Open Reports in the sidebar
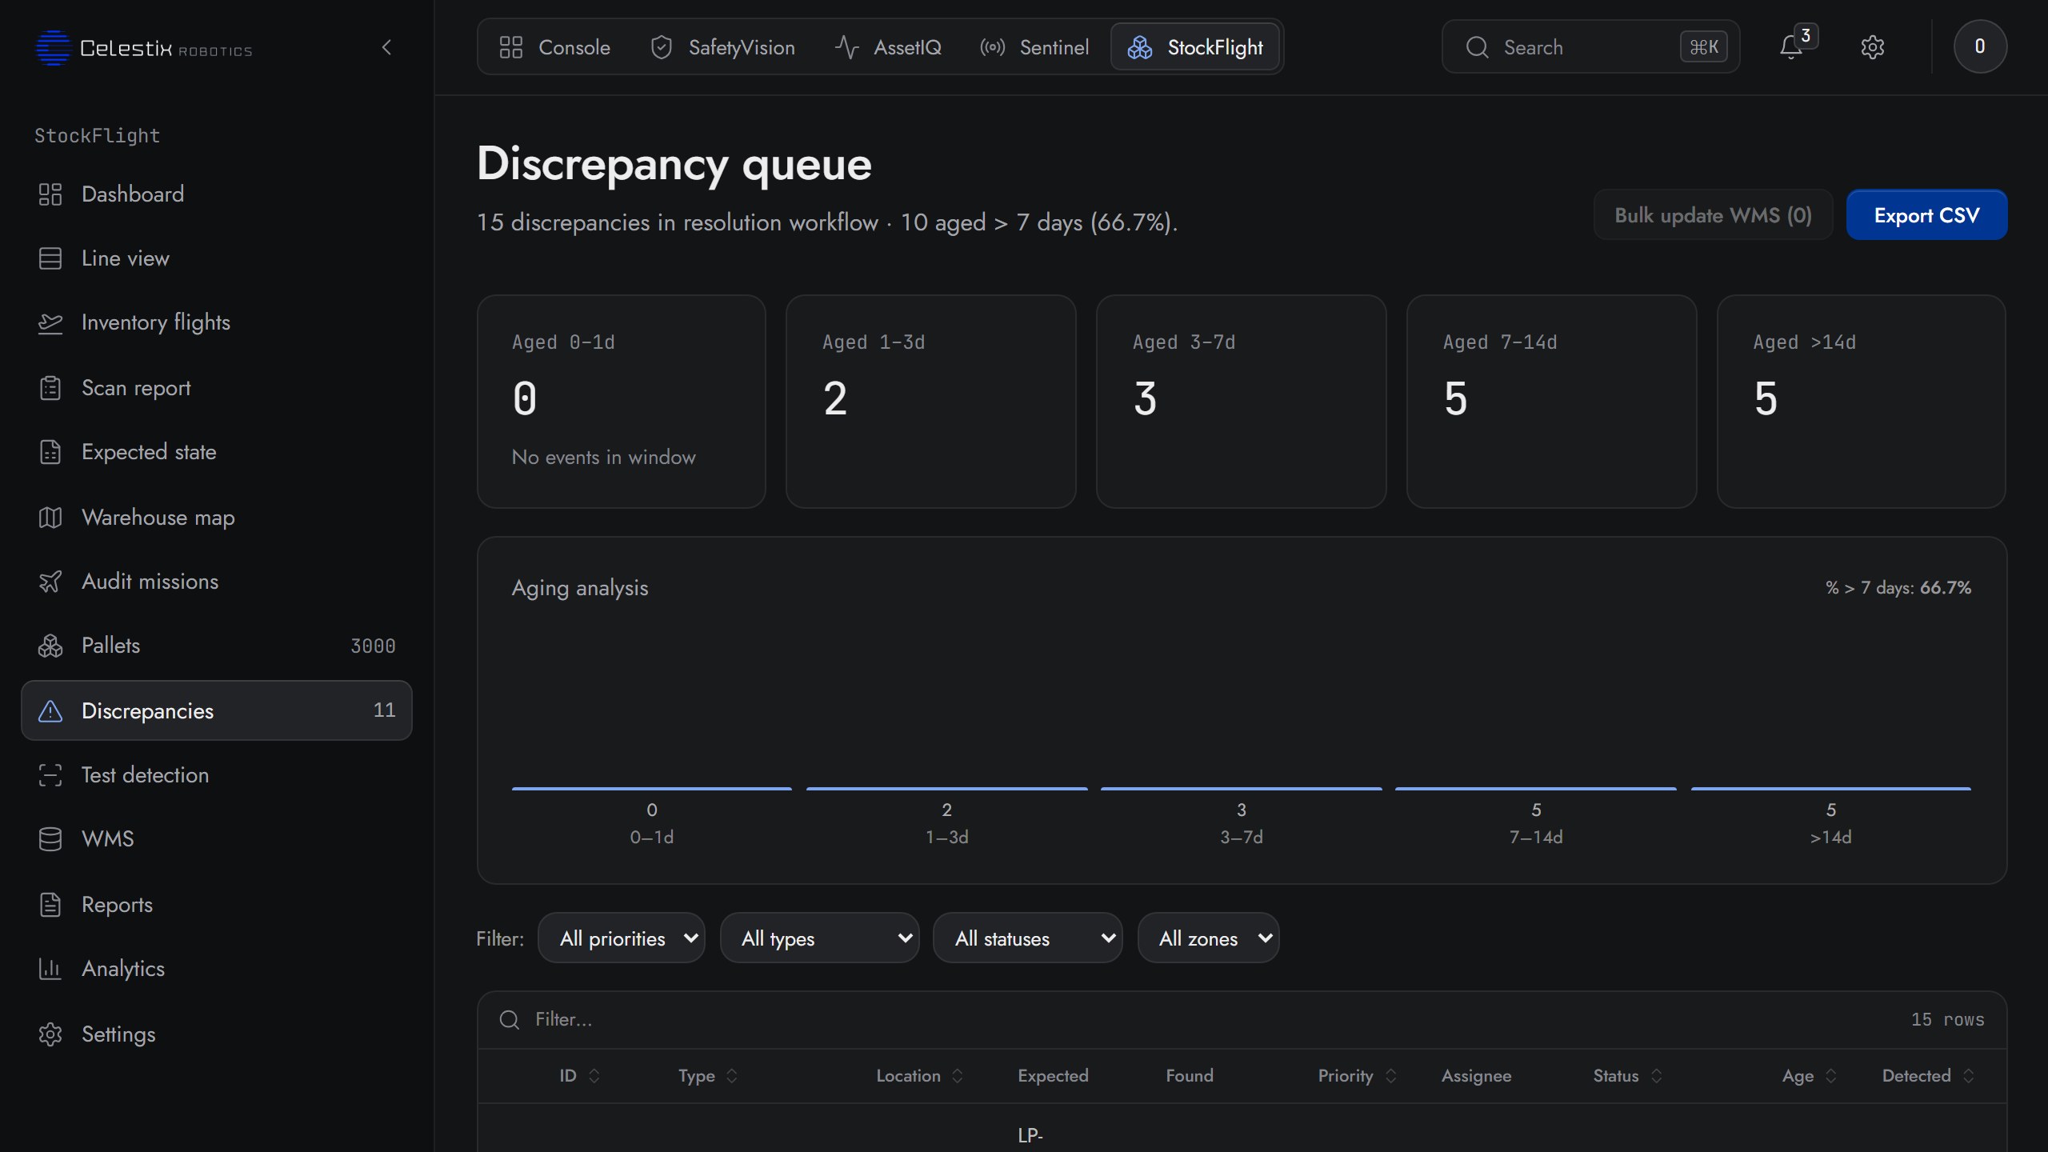The width and height of the screenshot is (2048, 1152). (216, 905)
